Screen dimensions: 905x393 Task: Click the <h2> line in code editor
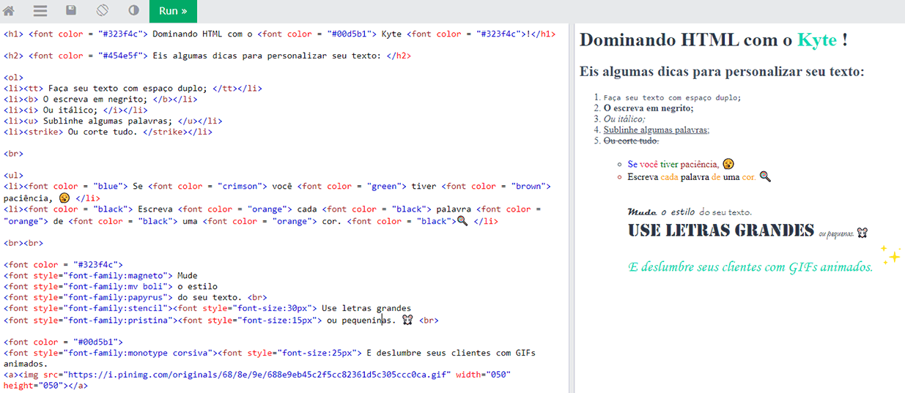pyautogui.click(x=207, y=56)
